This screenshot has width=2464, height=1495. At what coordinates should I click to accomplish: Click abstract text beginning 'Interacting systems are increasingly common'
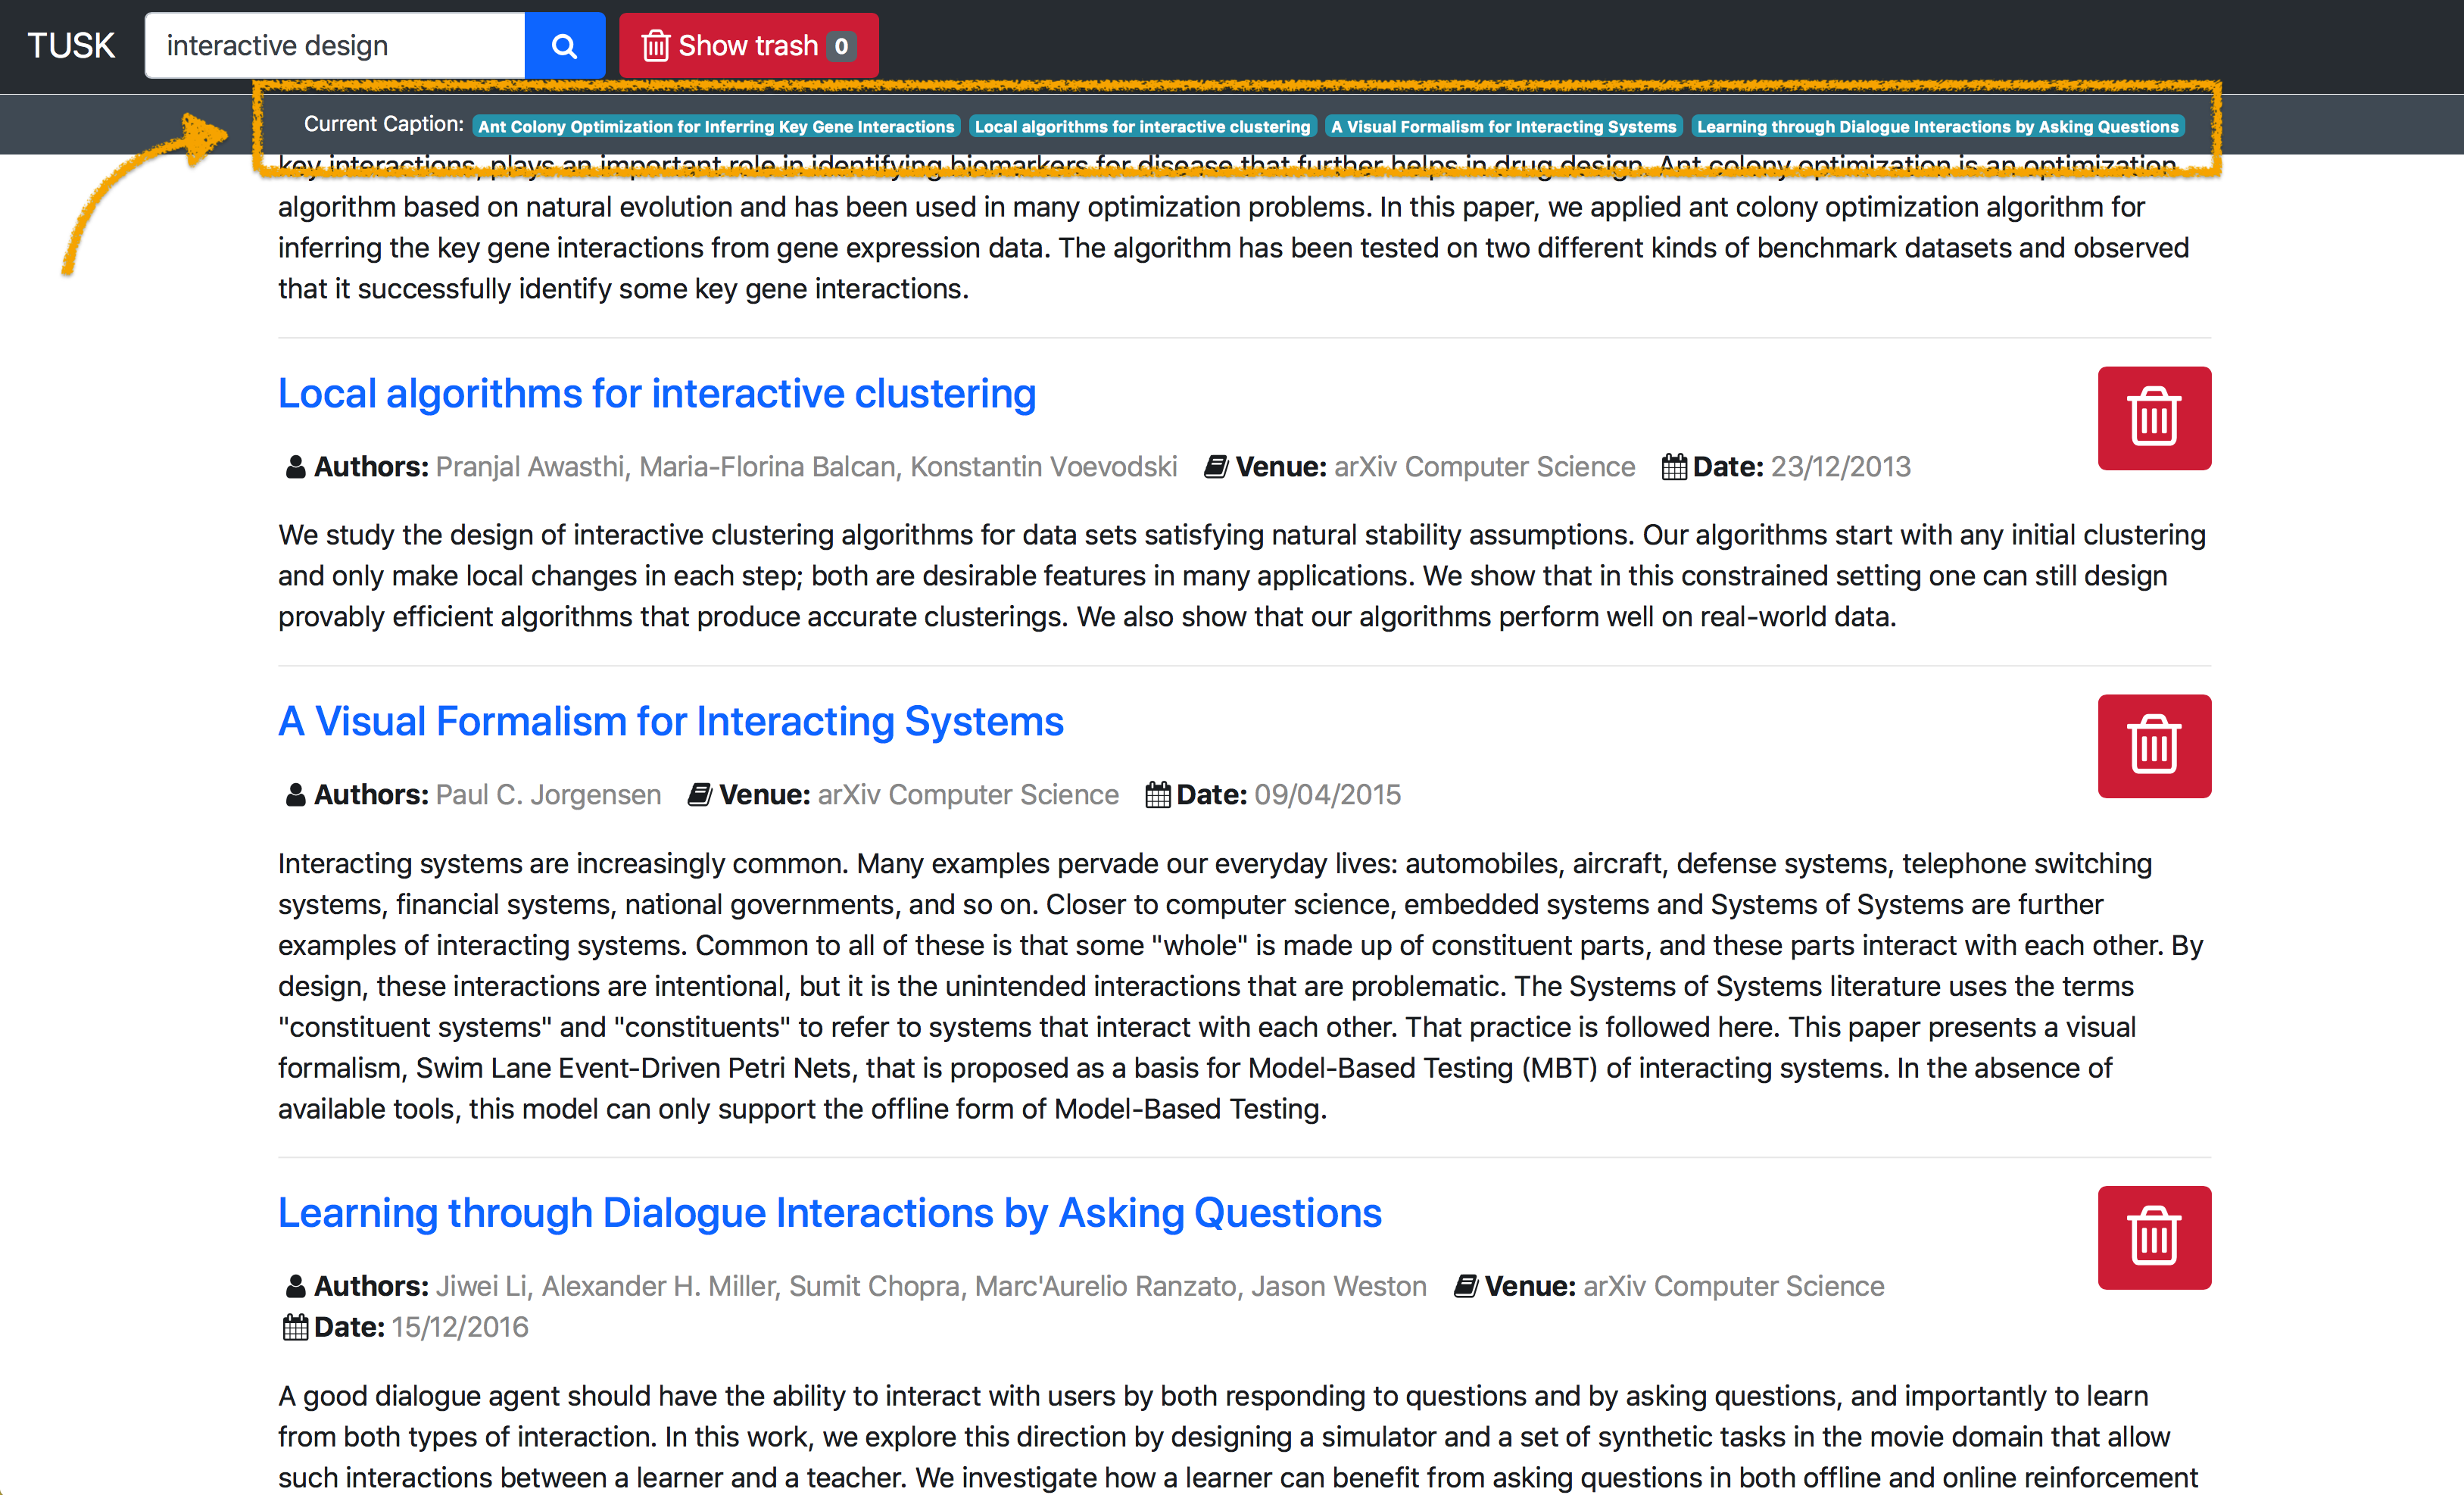point(1240,986)
